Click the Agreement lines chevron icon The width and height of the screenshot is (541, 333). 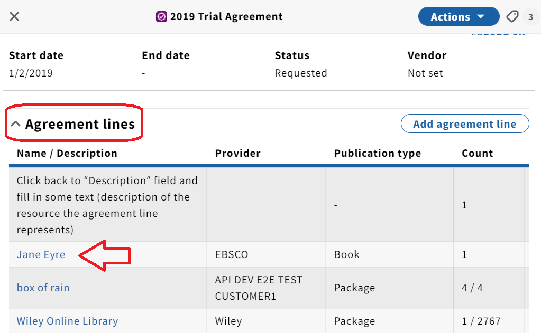pyautogui.click(x=15, y=124)
